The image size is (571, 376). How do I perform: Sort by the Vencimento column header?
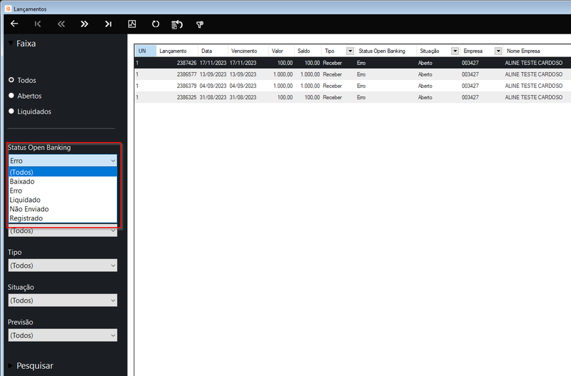pos(248,51)
